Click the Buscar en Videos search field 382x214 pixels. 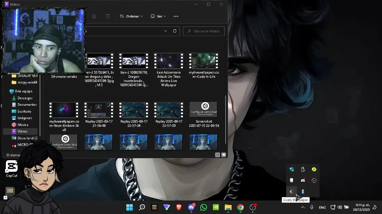tap(204, 31)
